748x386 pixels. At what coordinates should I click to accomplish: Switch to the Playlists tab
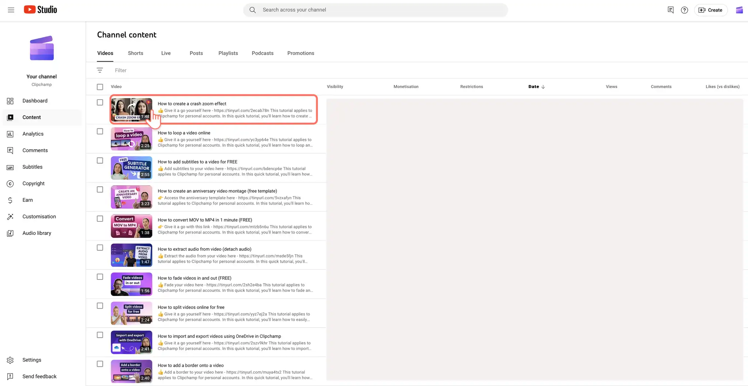pos(228,53)
